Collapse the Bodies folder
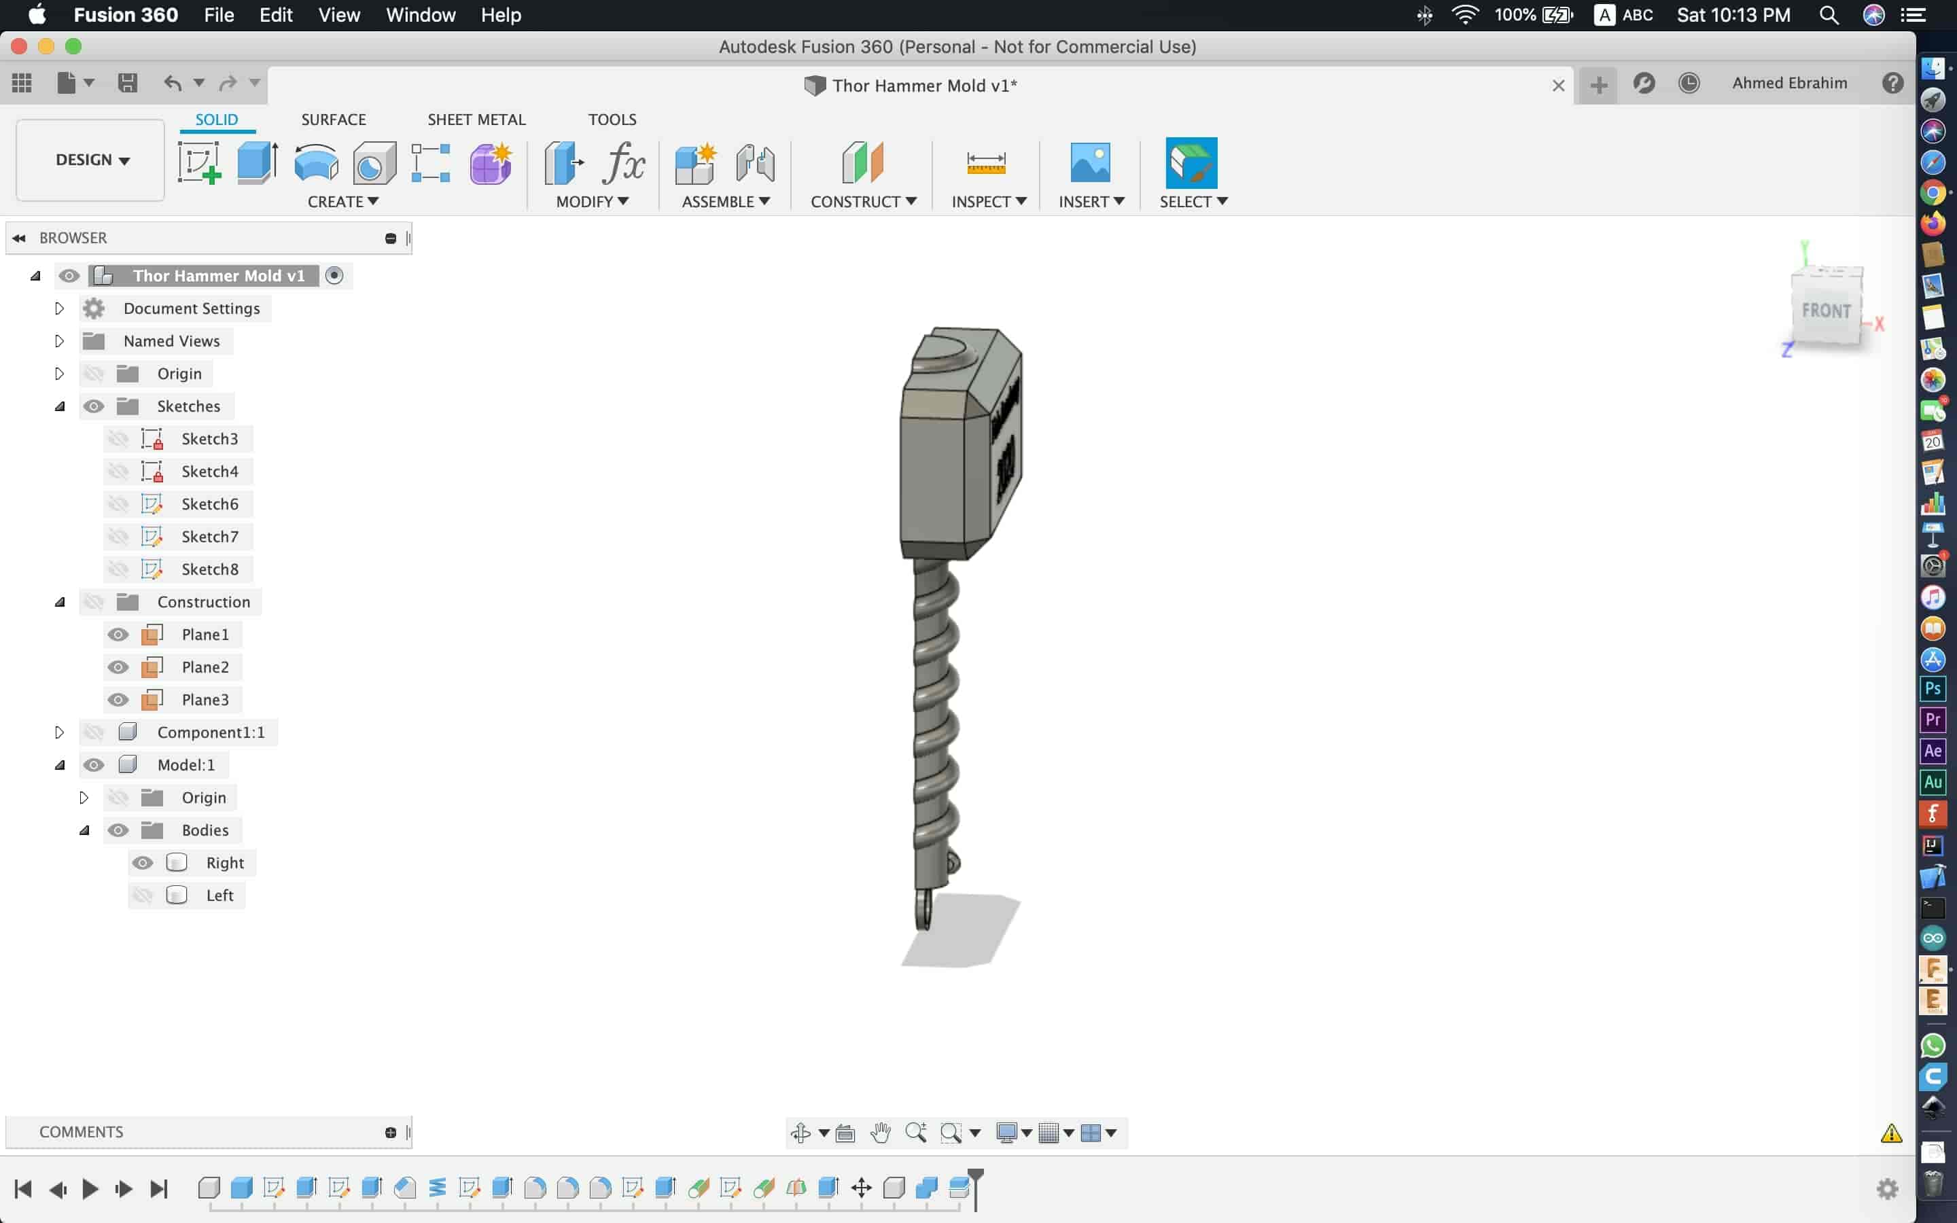Image resolution: width=1957 pixels, height=1223 pixels. point(84,830)
